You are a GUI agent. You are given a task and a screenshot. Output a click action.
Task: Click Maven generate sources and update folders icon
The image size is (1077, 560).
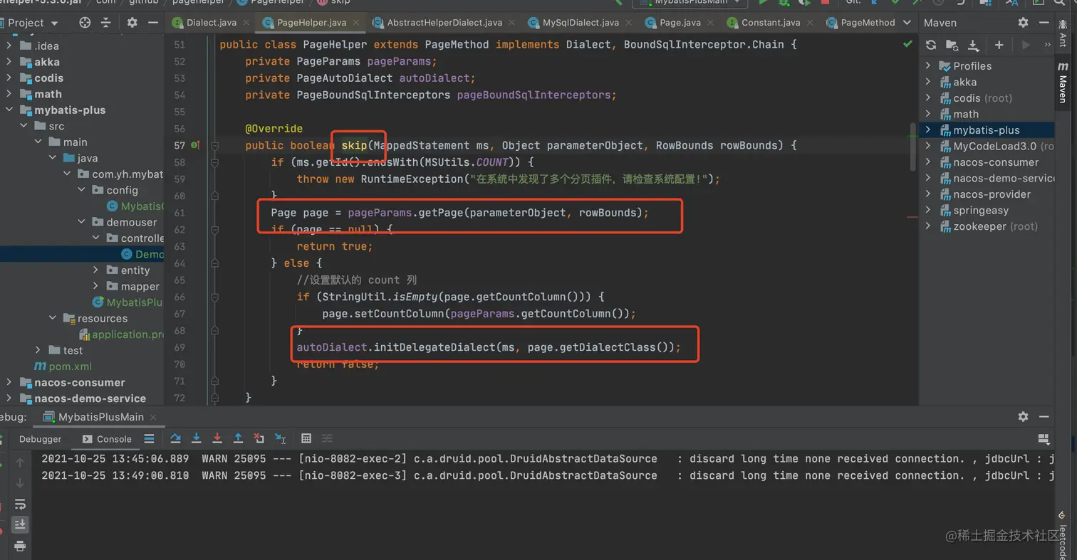(x=952, y=45)
